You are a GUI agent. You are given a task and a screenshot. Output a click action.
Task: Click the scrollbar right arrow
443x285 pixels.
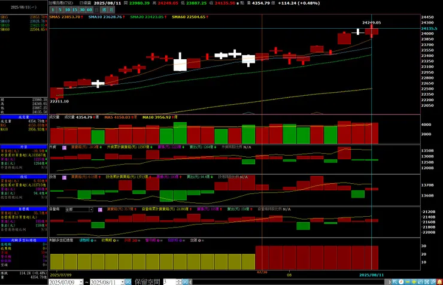coord(390,282)
